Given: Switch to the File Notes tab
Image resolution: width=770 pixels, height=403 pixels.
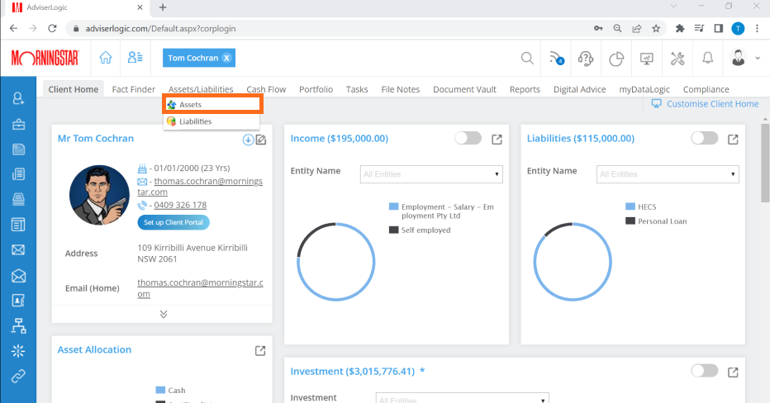Looking at the screenshot, I should coord(401,89).
